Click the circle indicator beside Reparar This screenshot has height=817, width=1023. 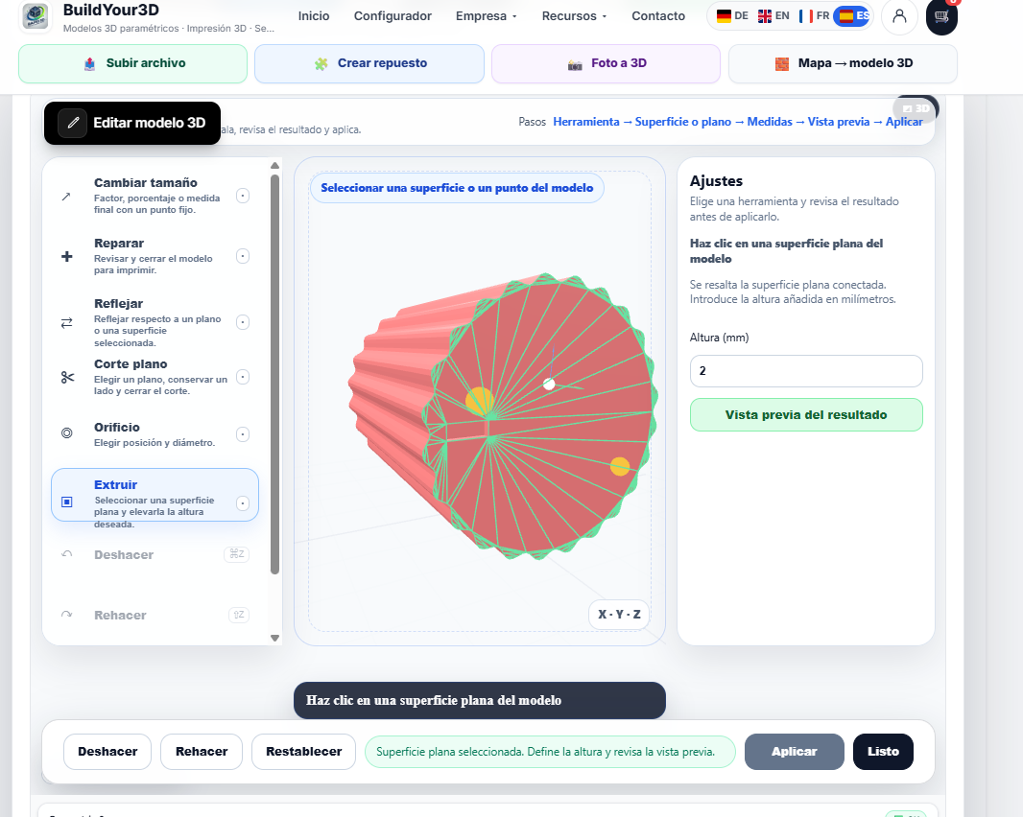(x=243, y=256)
